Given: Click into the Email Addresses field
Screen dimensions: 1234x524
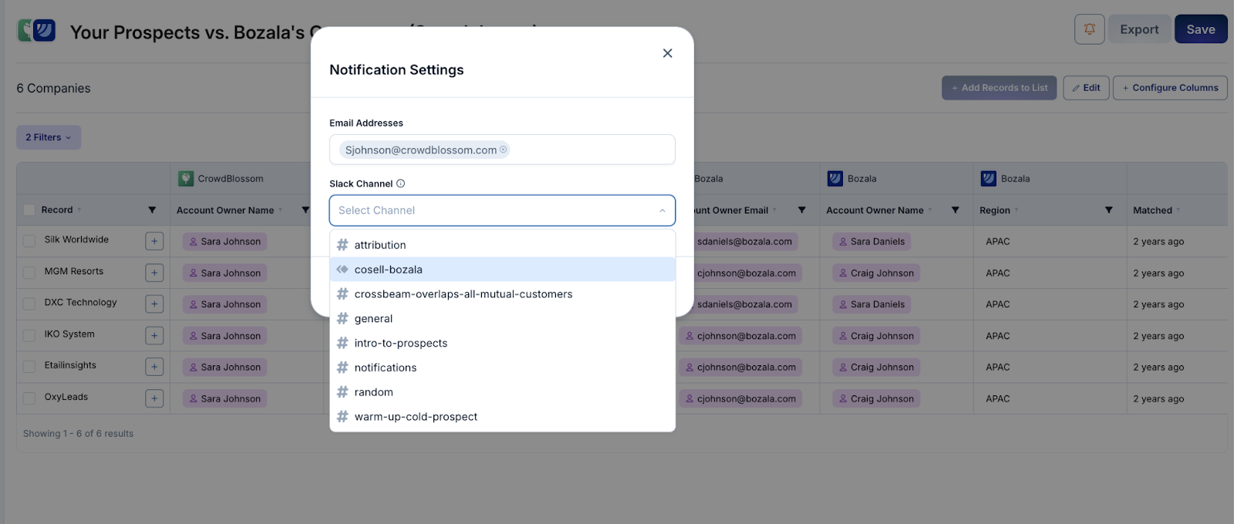Looking at the screenshot, I should [590, 149].
